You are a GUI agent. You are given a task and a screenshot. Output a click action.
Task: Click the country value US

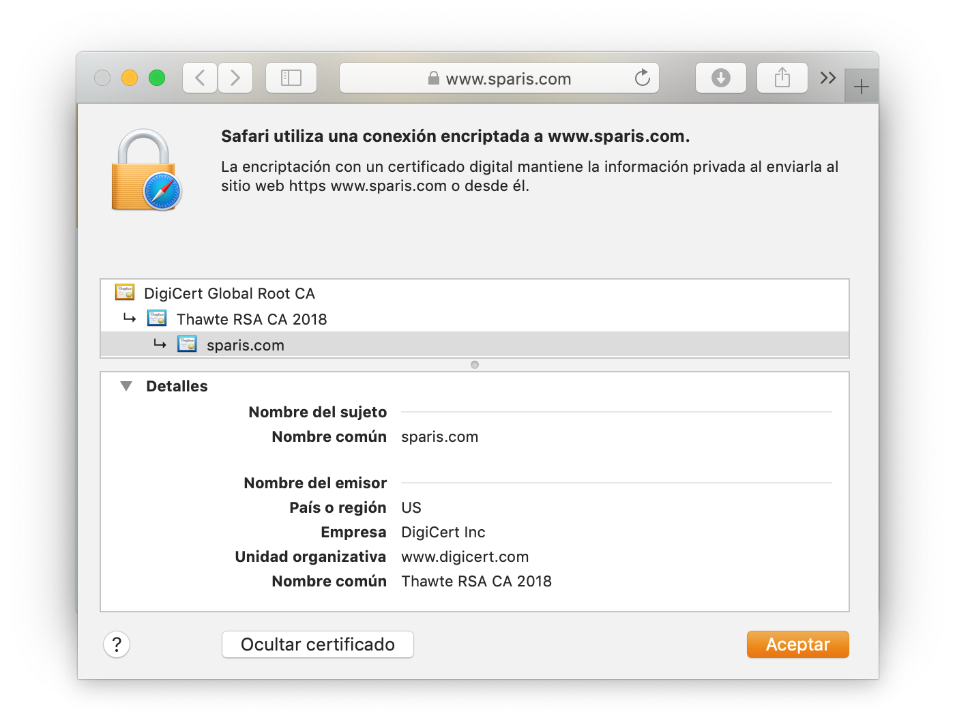(x=411, y=507)
